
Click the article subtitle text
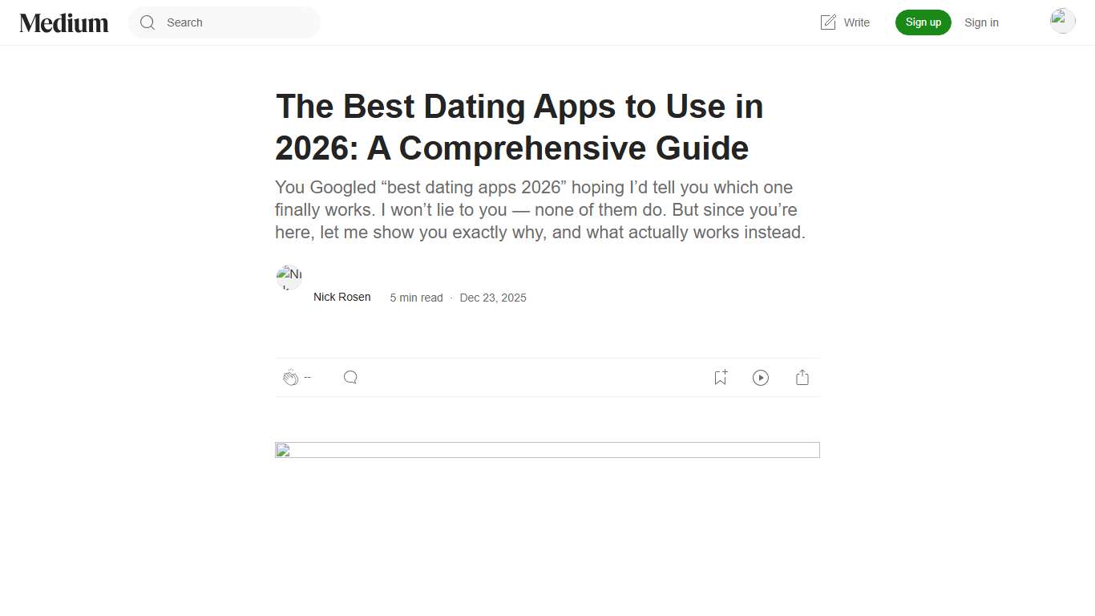[540, 209]
